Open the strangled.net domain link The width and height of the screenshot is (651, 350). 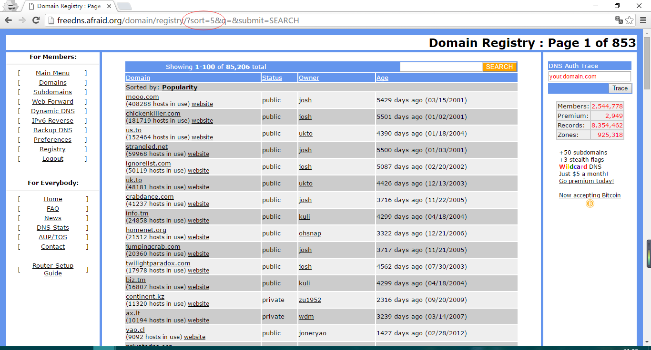tap(147, 147)
